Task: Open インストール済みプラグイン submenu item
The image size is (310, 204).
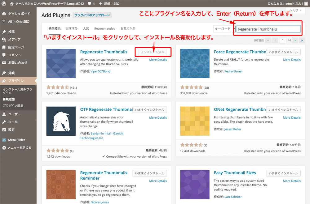Action: (x=17, y=91)
